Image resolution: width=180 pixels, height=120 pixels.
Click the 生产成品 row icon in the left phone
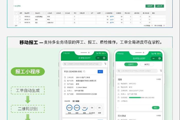[x=65, y=84]
